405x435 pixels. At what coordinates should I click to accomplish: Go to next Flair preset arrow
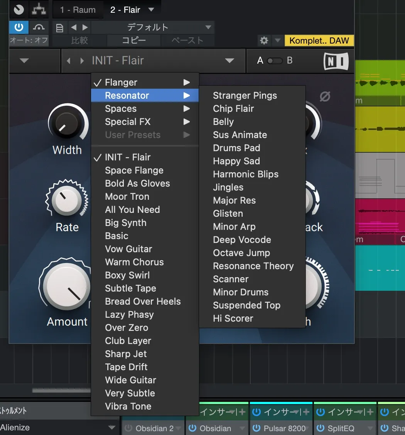click(81, 61)
